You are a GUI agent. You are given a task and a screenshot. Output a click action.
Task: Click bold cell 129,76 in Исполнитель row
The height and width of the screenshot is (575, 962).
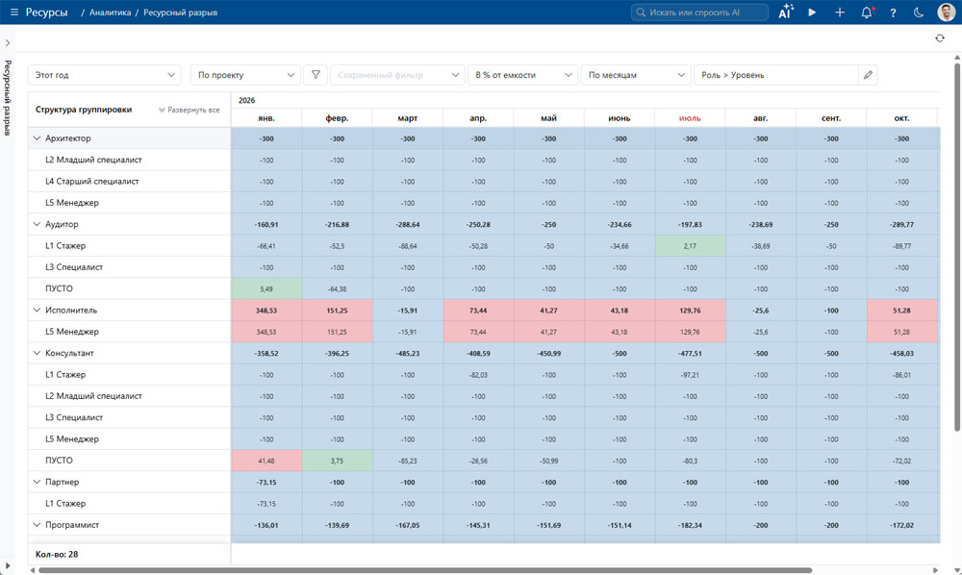click(x=690, y=311)
